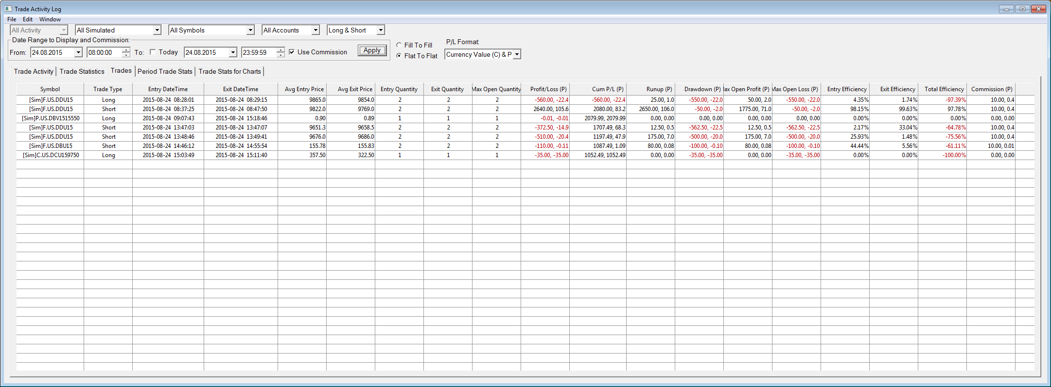This screenshot has width=1051, height=387.
Task: Click the To time field 23:59:59
Action: pyautogui.click(x=259, y=52)
